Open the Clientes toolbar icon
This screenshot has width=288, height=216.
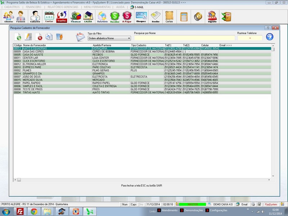(9, 17)
